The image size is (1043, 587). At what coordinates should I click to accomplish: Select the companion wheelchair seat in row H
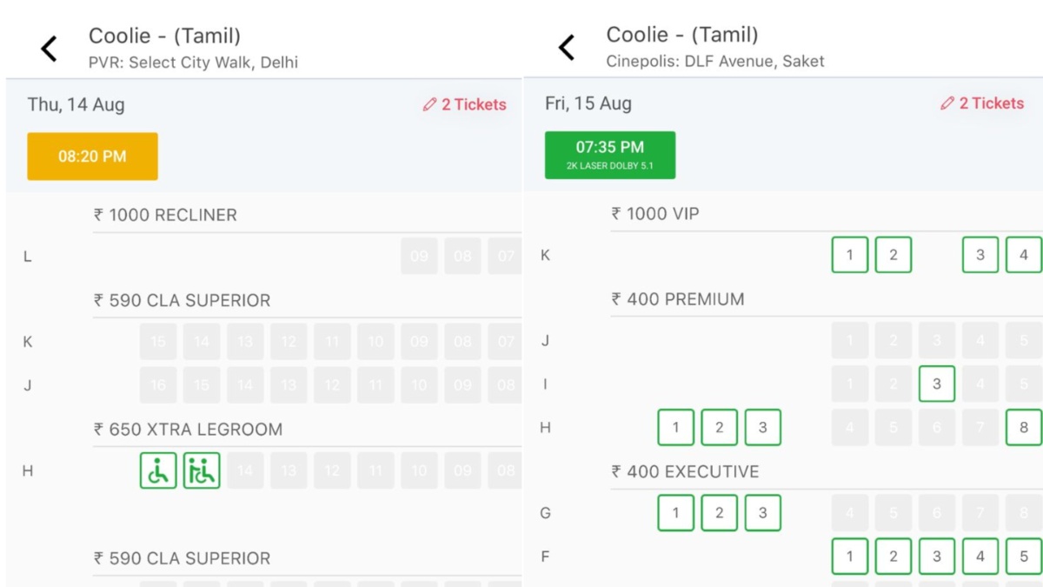coord(202,470)
